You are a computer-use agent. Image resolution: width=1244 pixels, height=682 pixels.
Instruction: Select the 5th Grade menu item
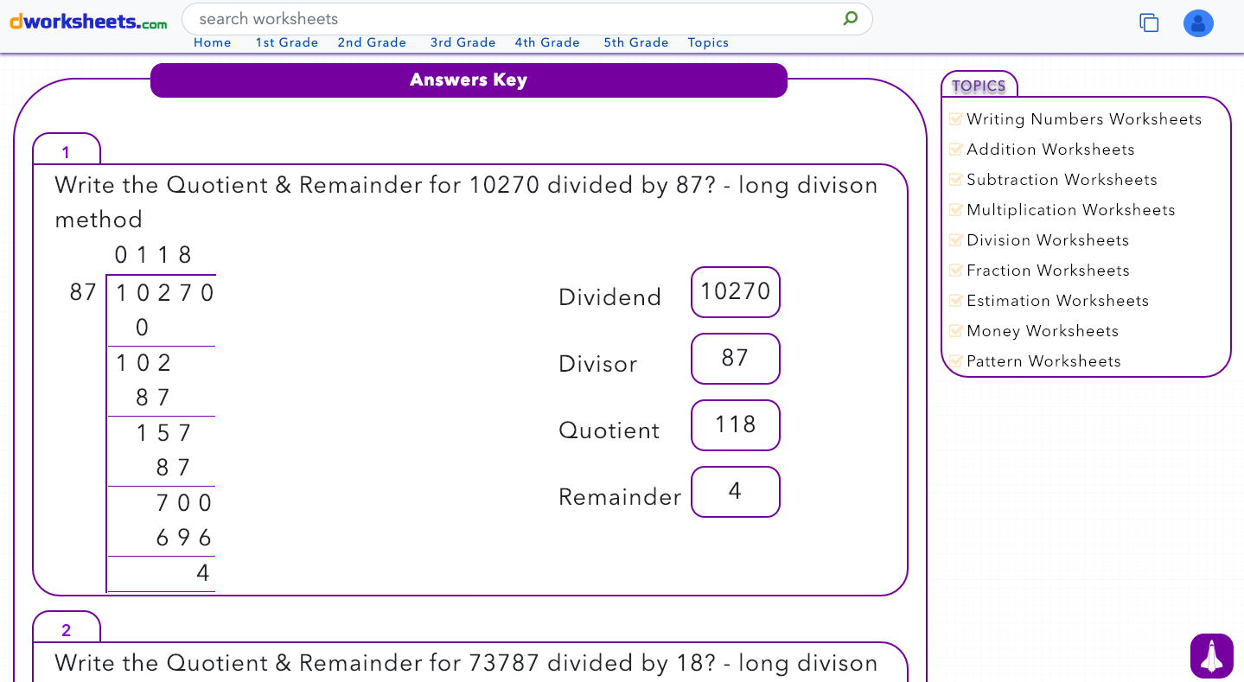pyautogui.click(x=635, y=41)
